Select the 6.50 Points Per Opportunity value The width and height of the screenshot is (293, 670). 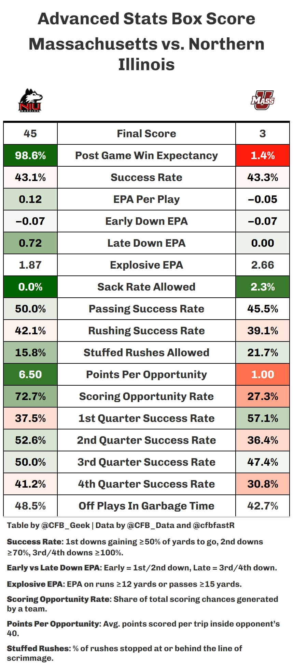[30, 374]
